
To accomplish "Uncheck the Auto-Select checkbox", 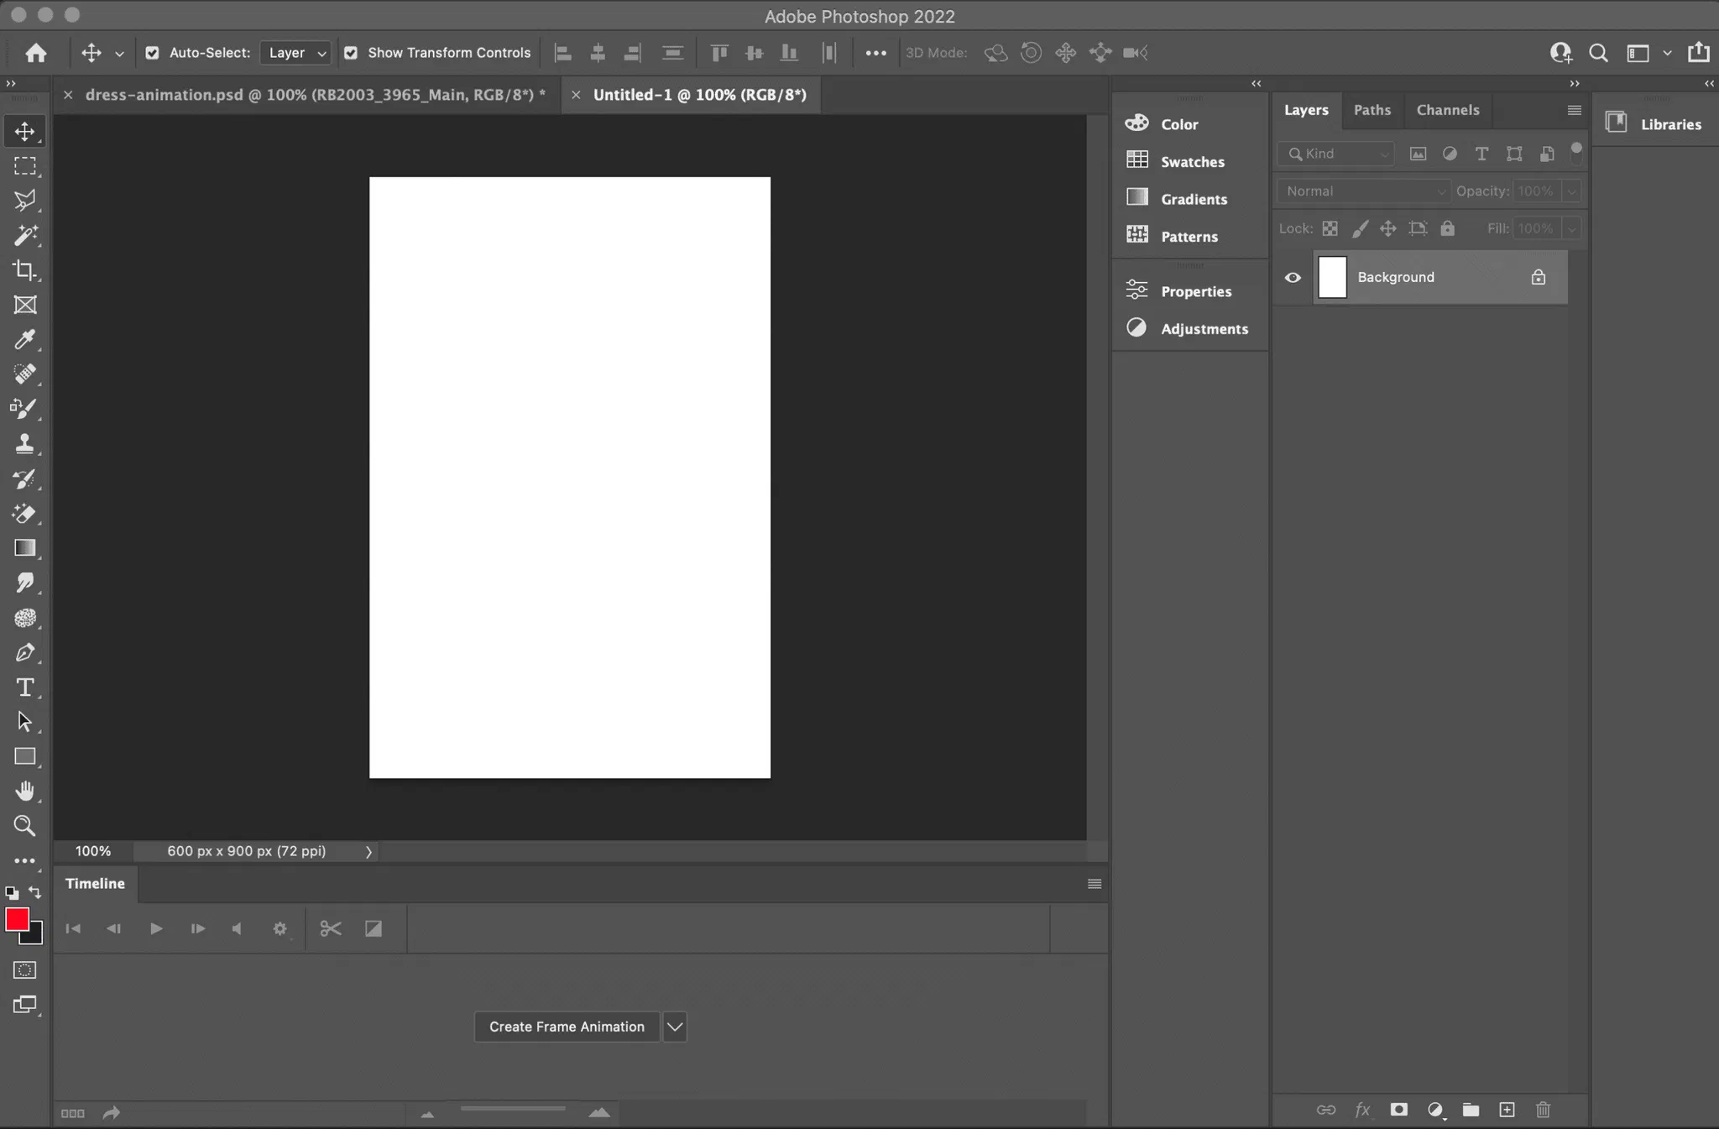I will pyautogui.click(x=152, y=53).
